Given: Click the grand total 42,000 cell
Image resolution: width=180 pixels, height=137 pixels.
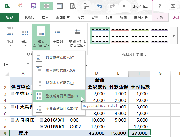Looking at the screenshot, I should [96, 133].
